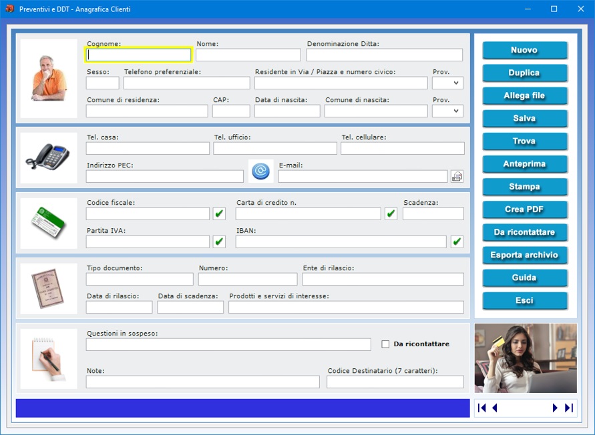
Task: Focus the Telefono preferenziale field
Action: coord(187,83)
